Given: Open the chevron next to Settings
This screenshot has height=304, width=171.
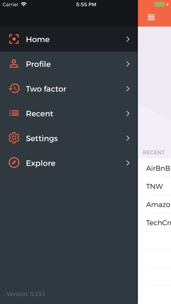Looking at the screenshot, I should click(x=128, y=138).
